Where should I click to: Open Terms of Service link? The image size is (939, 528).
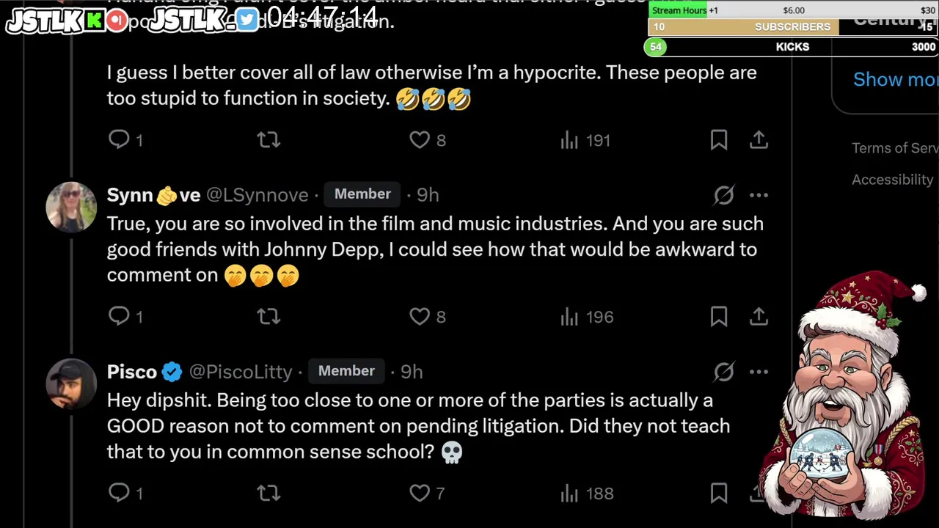(x=895, y=148)
